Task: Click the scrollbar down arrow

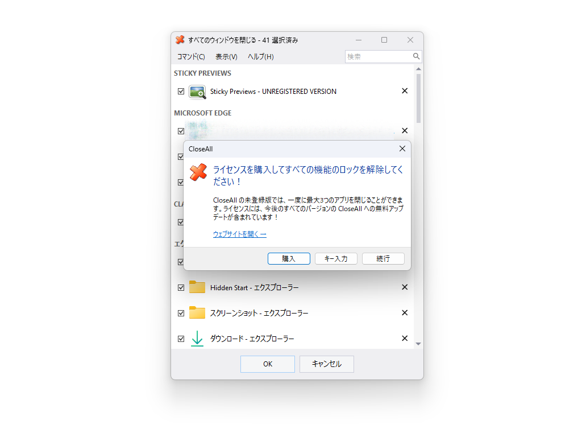Action: (418, 344)
